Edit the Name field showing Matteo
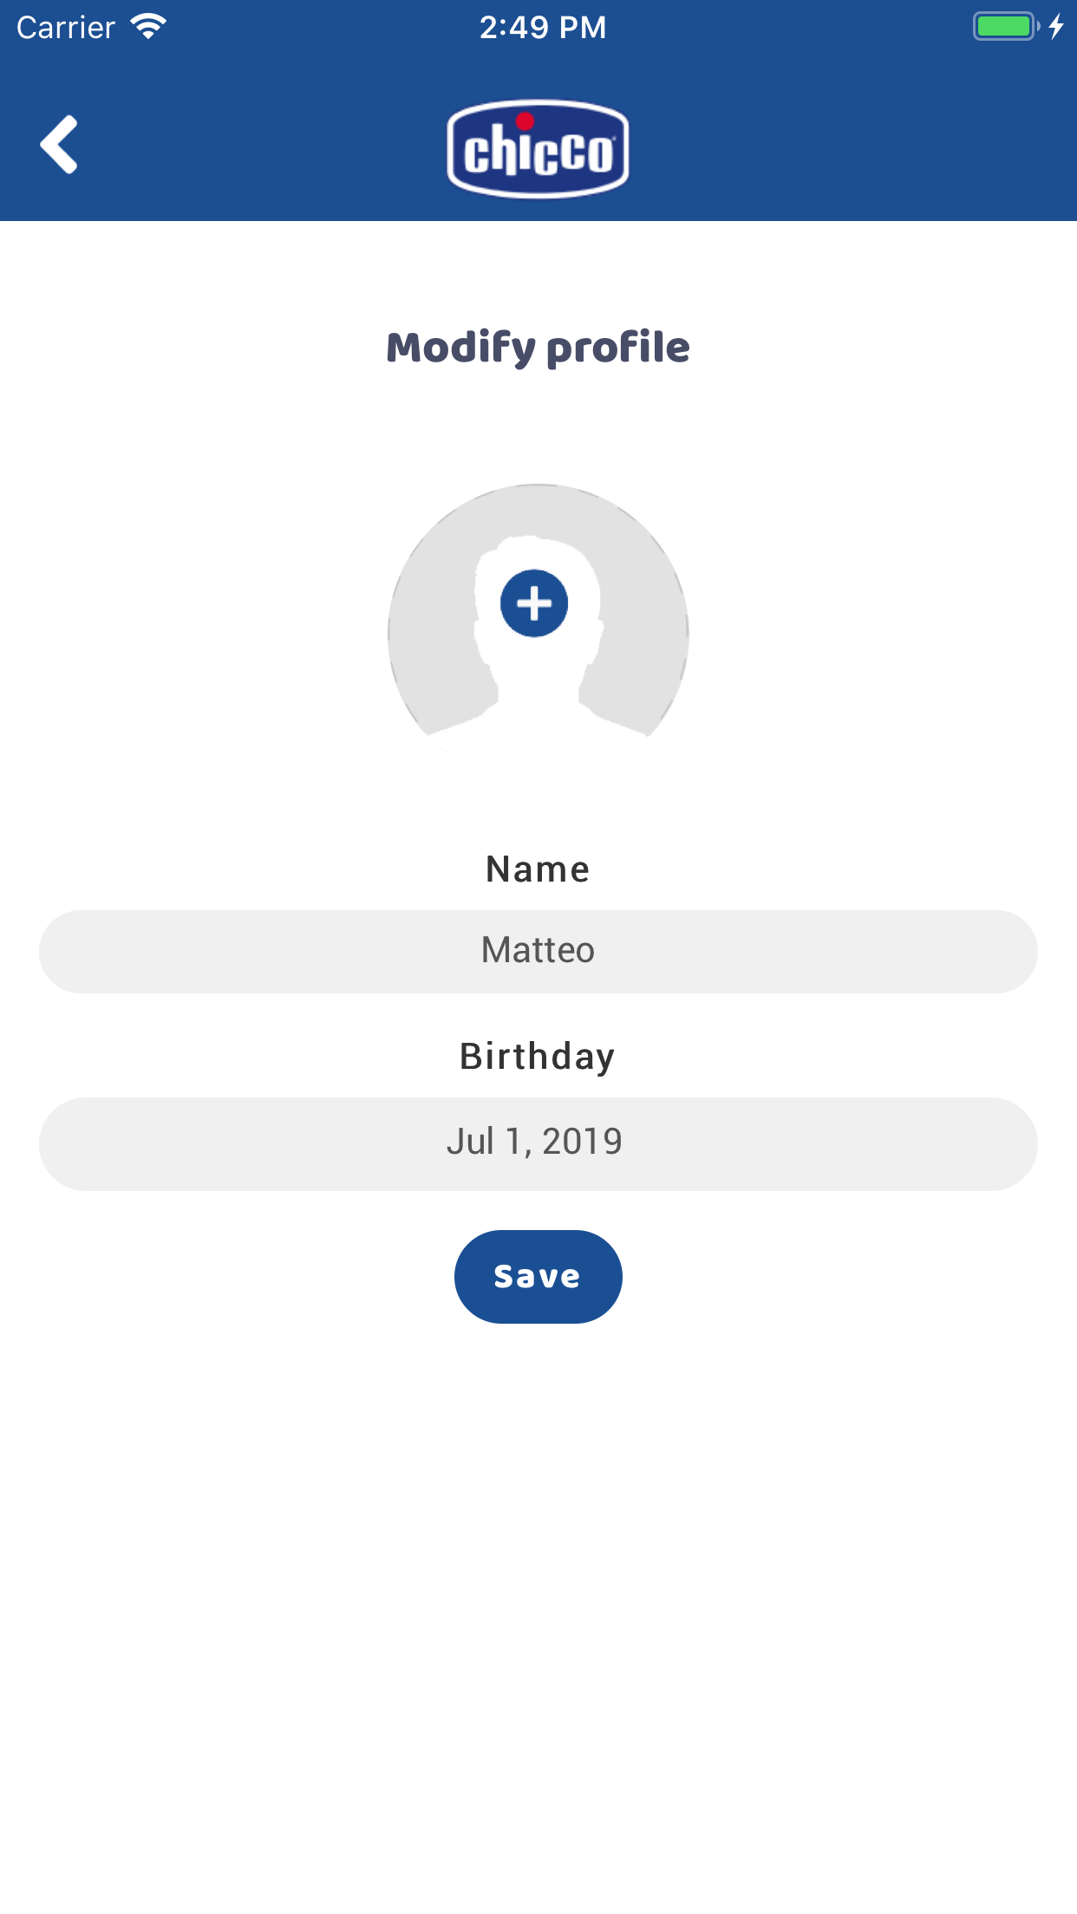1077x1914 pixels. click(538, 951)
